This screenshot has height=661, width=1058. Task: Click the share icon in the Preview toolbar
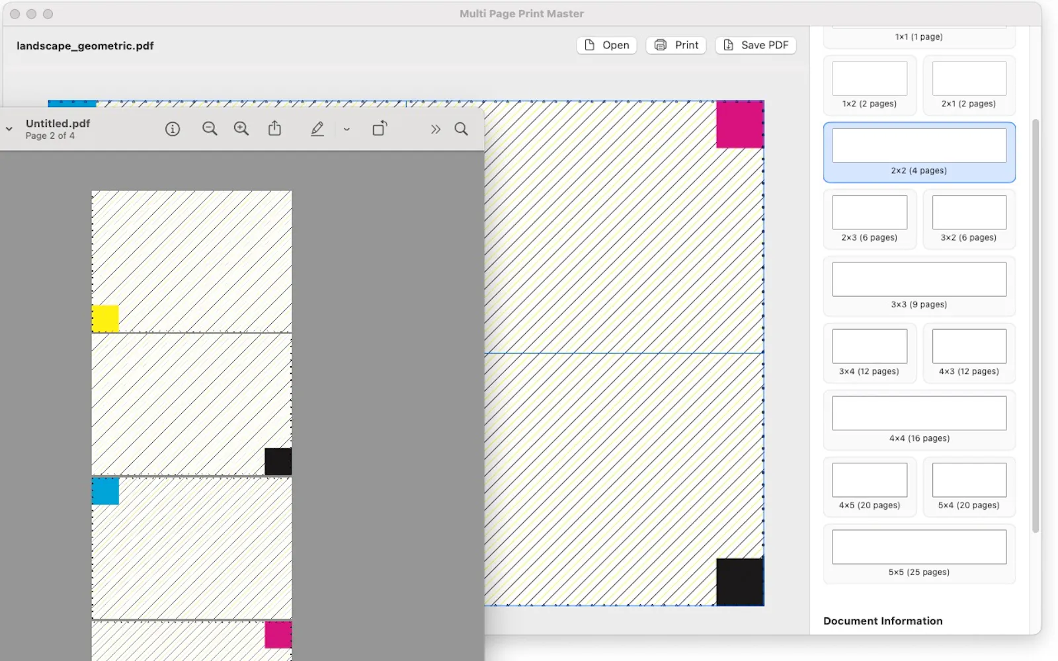[x=274, y=128]
